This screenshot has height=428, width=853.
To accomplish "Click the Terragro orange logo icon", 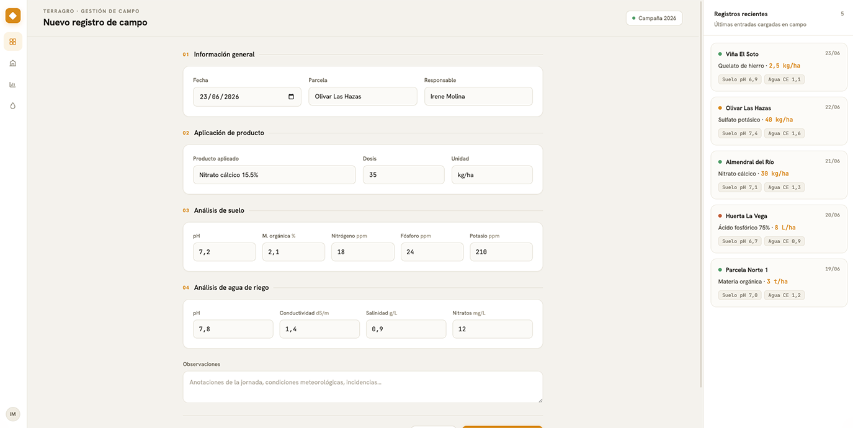I will point(13,16).
